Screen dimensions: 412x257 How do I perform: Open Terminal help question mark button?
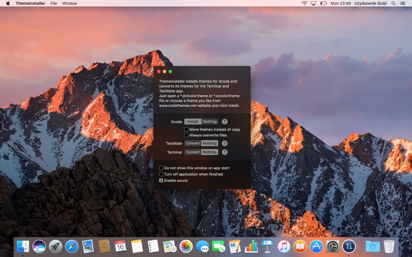(x=225, y=152)
